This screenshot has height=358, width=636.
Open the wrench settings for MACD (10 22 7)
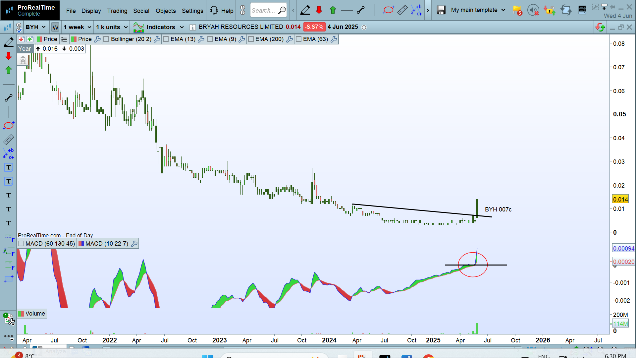tap(134, 244)
